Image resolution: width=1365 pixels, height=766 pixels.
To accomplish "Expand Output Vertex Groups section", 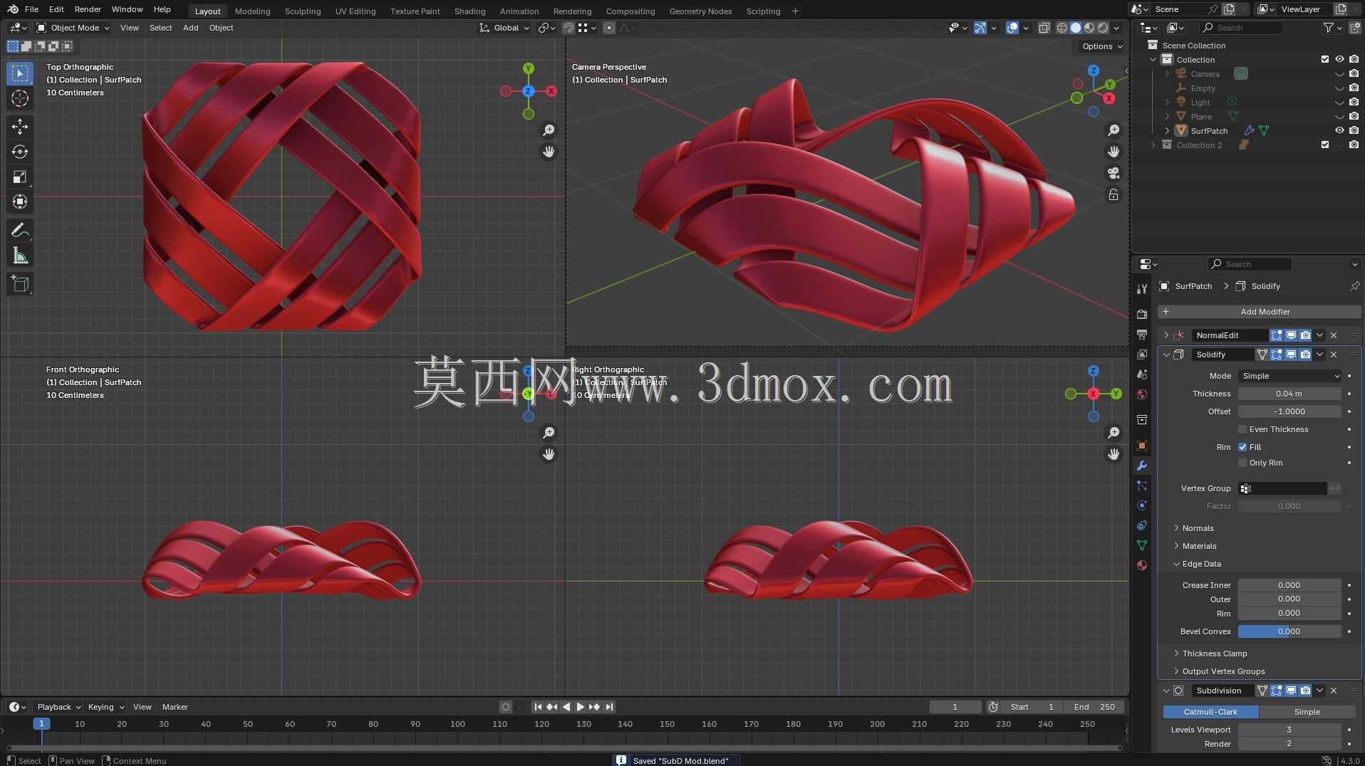I will click(x=1223, y=671).
